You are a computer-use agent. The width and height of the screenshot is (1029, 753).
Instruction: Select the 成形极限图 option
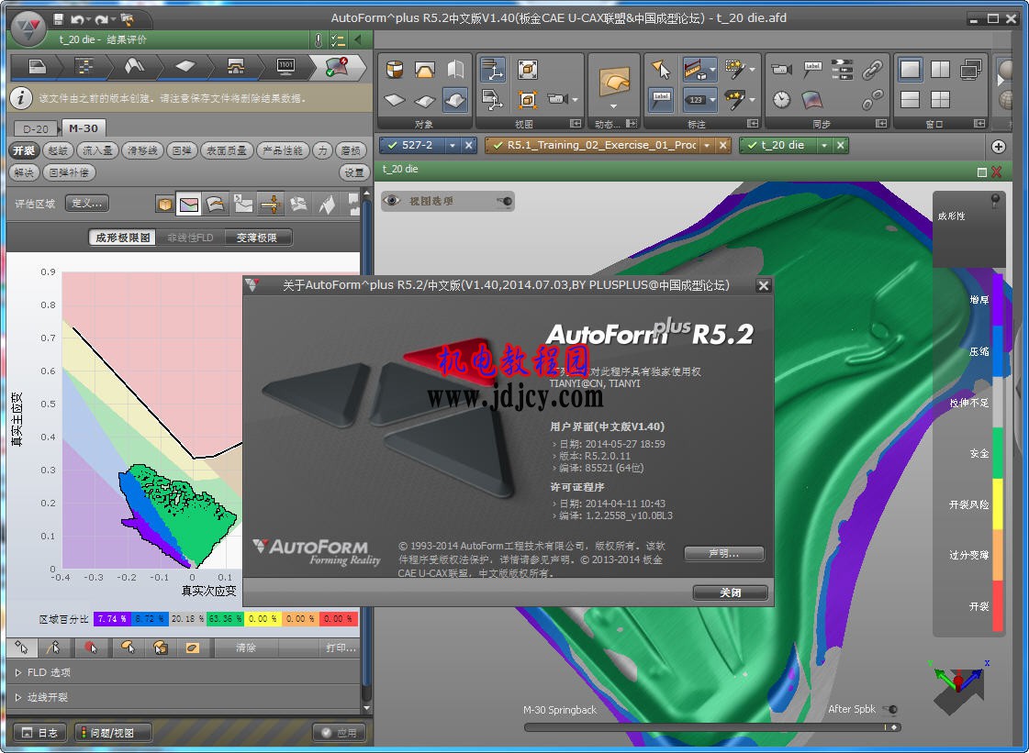[x=123, y=238]
